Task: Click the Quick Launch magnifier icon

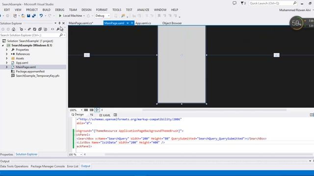Action: click(x=295, y=3)
